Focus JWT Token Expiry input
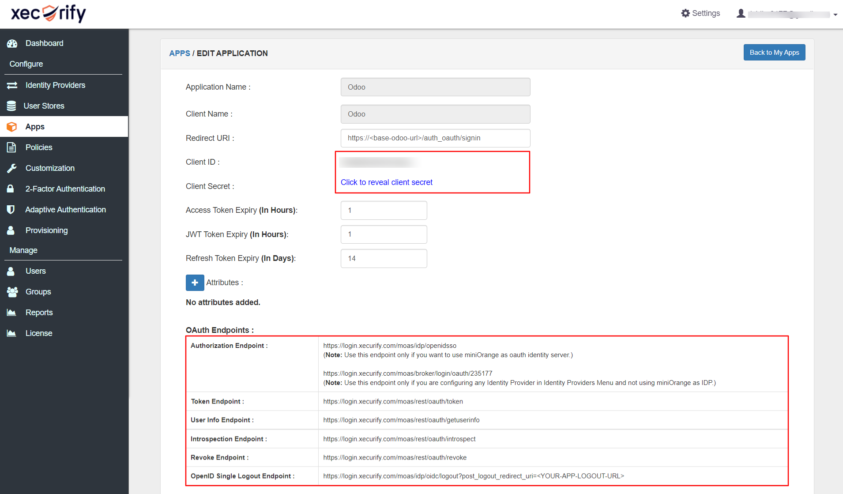843x494 pixels. coord(384,234)
